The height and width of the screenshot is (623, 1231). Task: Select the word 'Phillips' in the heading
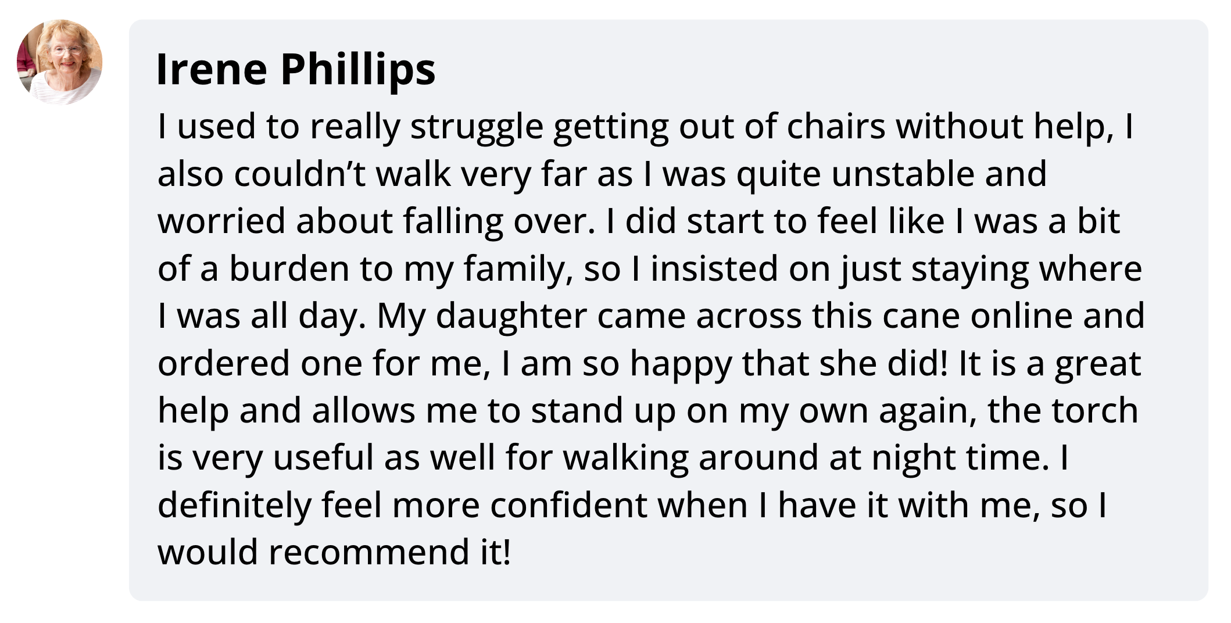pos(358,70)
